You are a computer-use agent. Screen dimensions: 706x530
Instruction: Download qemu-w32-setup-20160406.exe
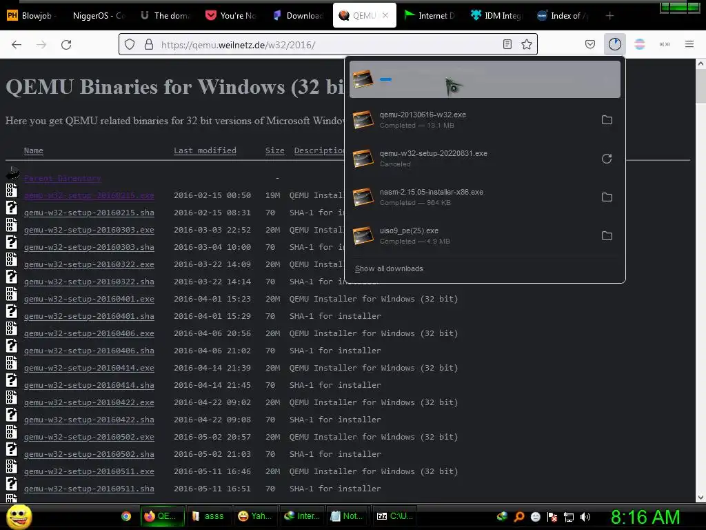point(89,333)
